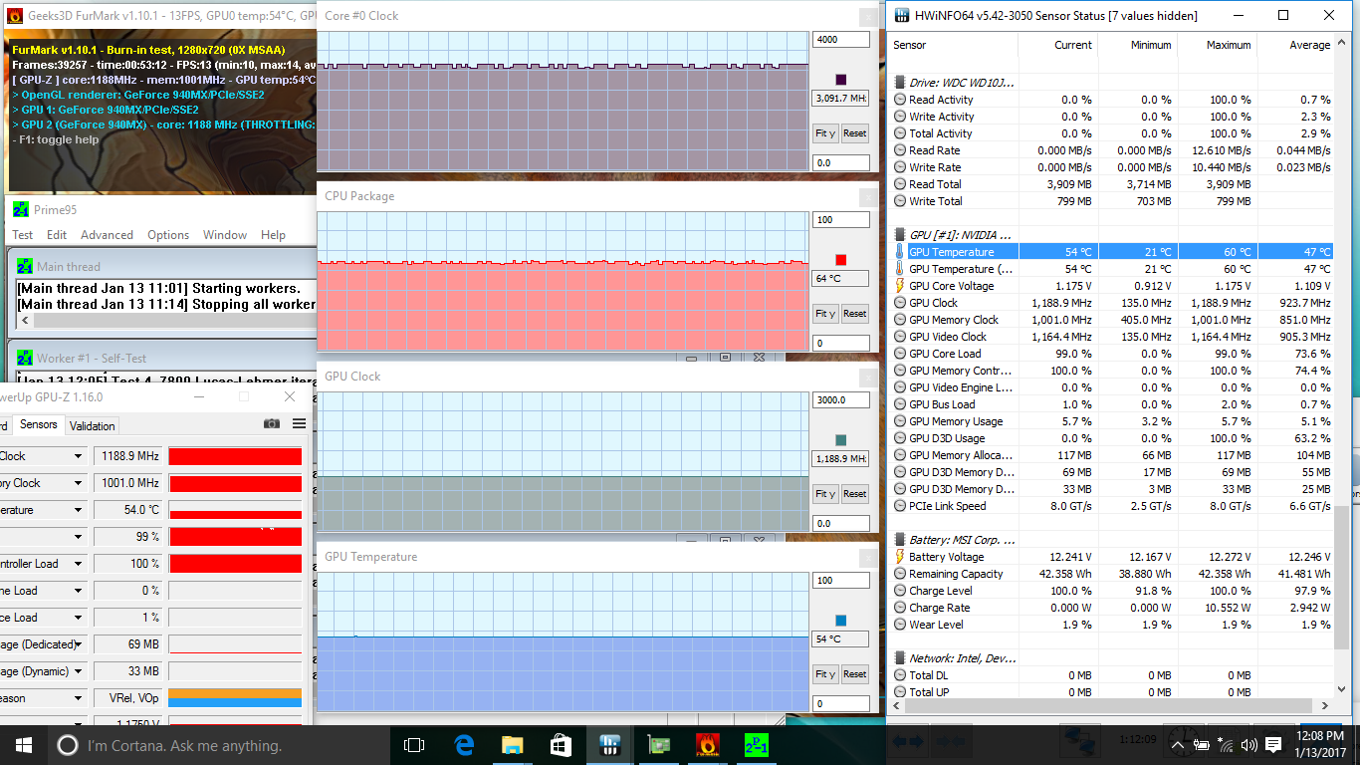The height and width of the screenshot is (765, 1360).
Task: Open the GPU-Z Memory Controller Load dropdown
Action: (79, 564)
